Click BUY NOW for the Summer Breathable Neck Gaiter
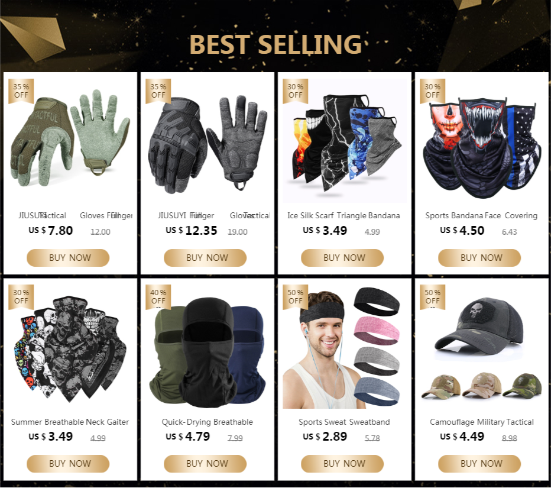The image size is (551, 488). 68,464
